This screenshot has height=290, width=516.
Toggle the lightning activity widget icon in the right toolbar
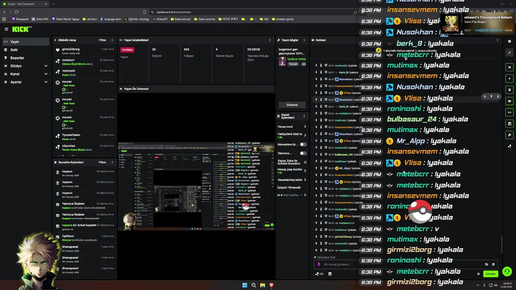coord(510,79)
